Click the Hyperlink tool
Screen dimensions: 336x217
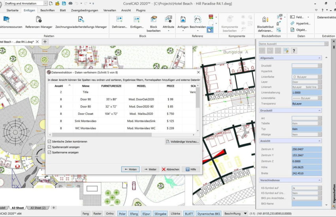click(x=300, y=24)
